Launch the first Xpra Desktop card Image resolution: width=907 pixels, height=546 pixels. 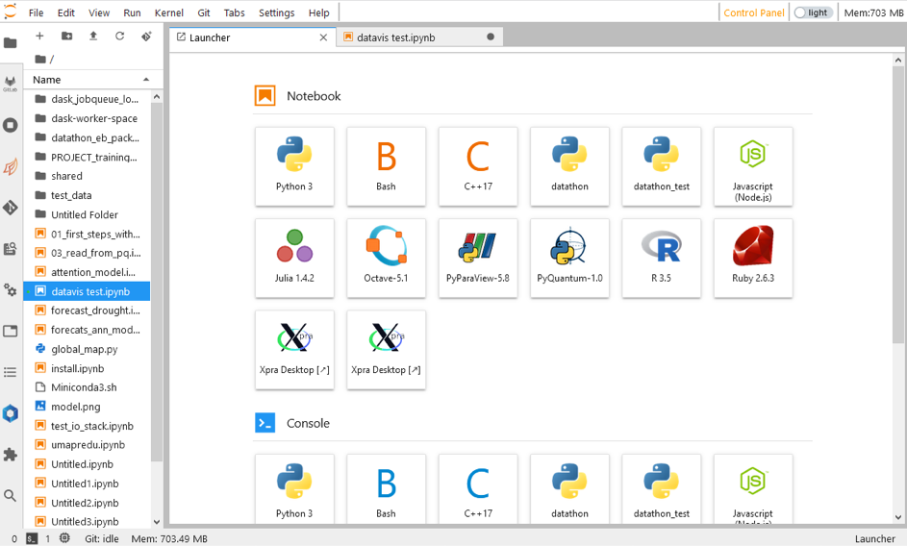click(x=294, y=350)
